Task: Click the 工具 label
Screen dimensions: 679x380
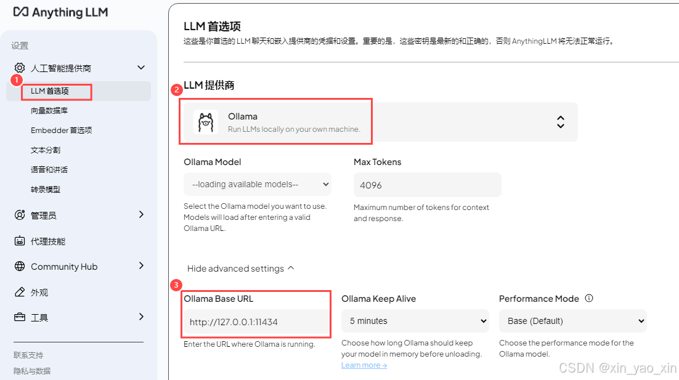Action: pos(39,318)
